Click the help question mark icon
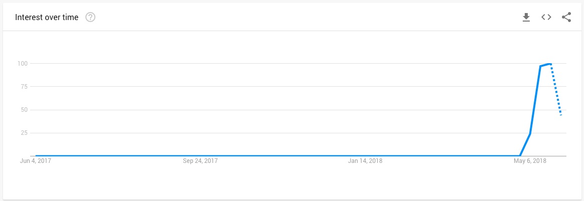The image size is (584, 201). (90, 18)
